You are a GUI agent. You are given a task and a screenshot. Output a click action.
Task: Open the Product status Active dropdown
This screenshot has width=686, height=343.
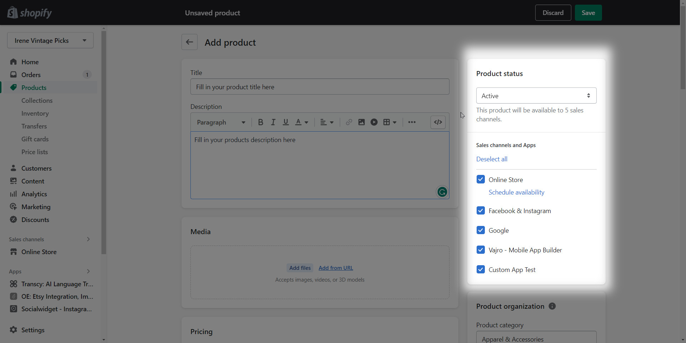click(x=536, y=96)
